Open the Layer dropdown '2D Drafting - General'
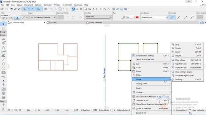 click(42, 17)
